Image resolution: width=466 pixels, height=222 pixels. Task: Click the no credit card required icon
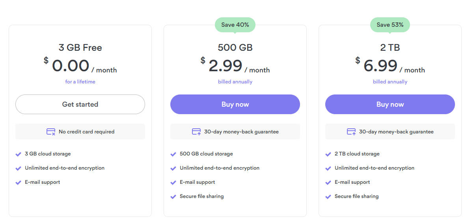[51, 132]
